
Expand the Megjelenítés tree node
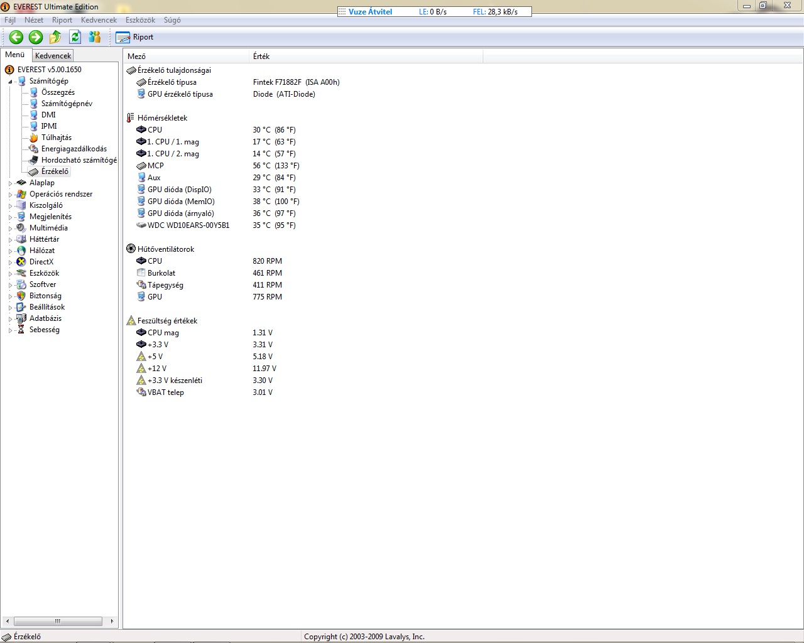coord(10,217)
